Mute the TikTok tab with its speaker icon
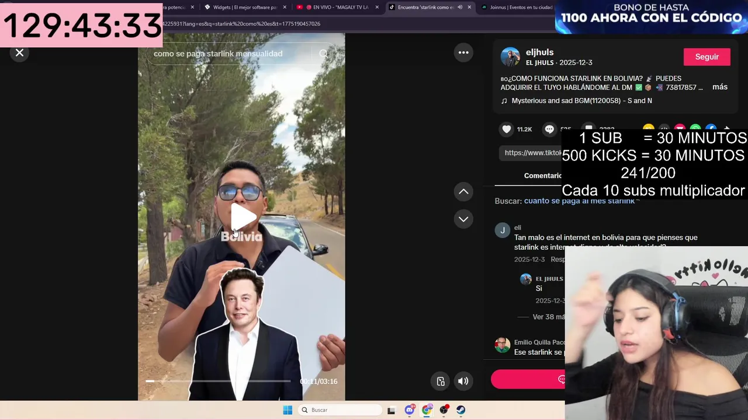Image resolution: width=748 pixels, height=420 pixels. (x=460, y=7)
